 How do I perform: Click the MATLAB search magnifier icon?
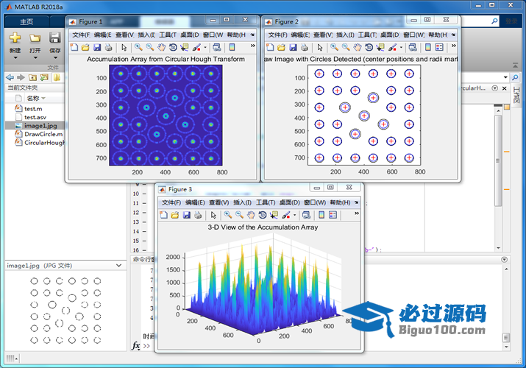(494, 21)
